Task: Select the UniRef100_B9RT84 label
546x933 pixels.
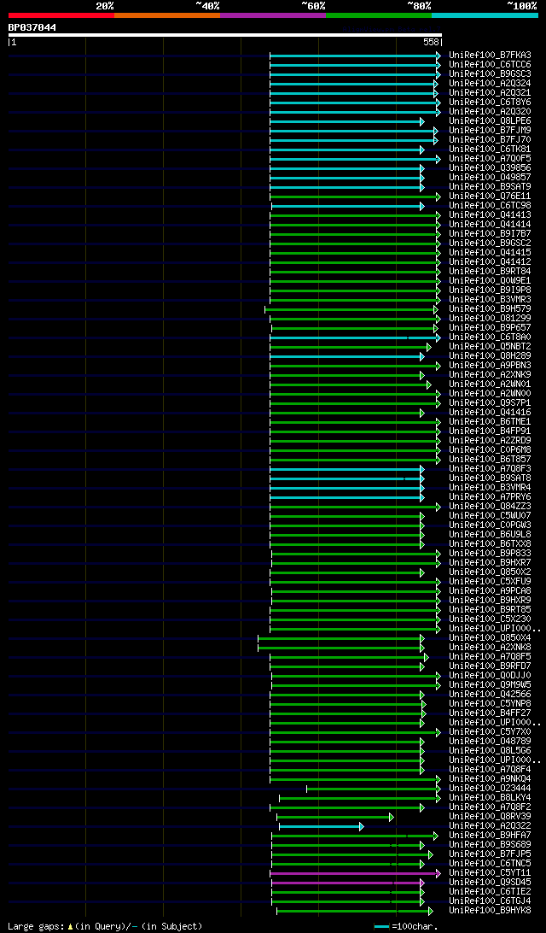Action: [x=491, y=272]
